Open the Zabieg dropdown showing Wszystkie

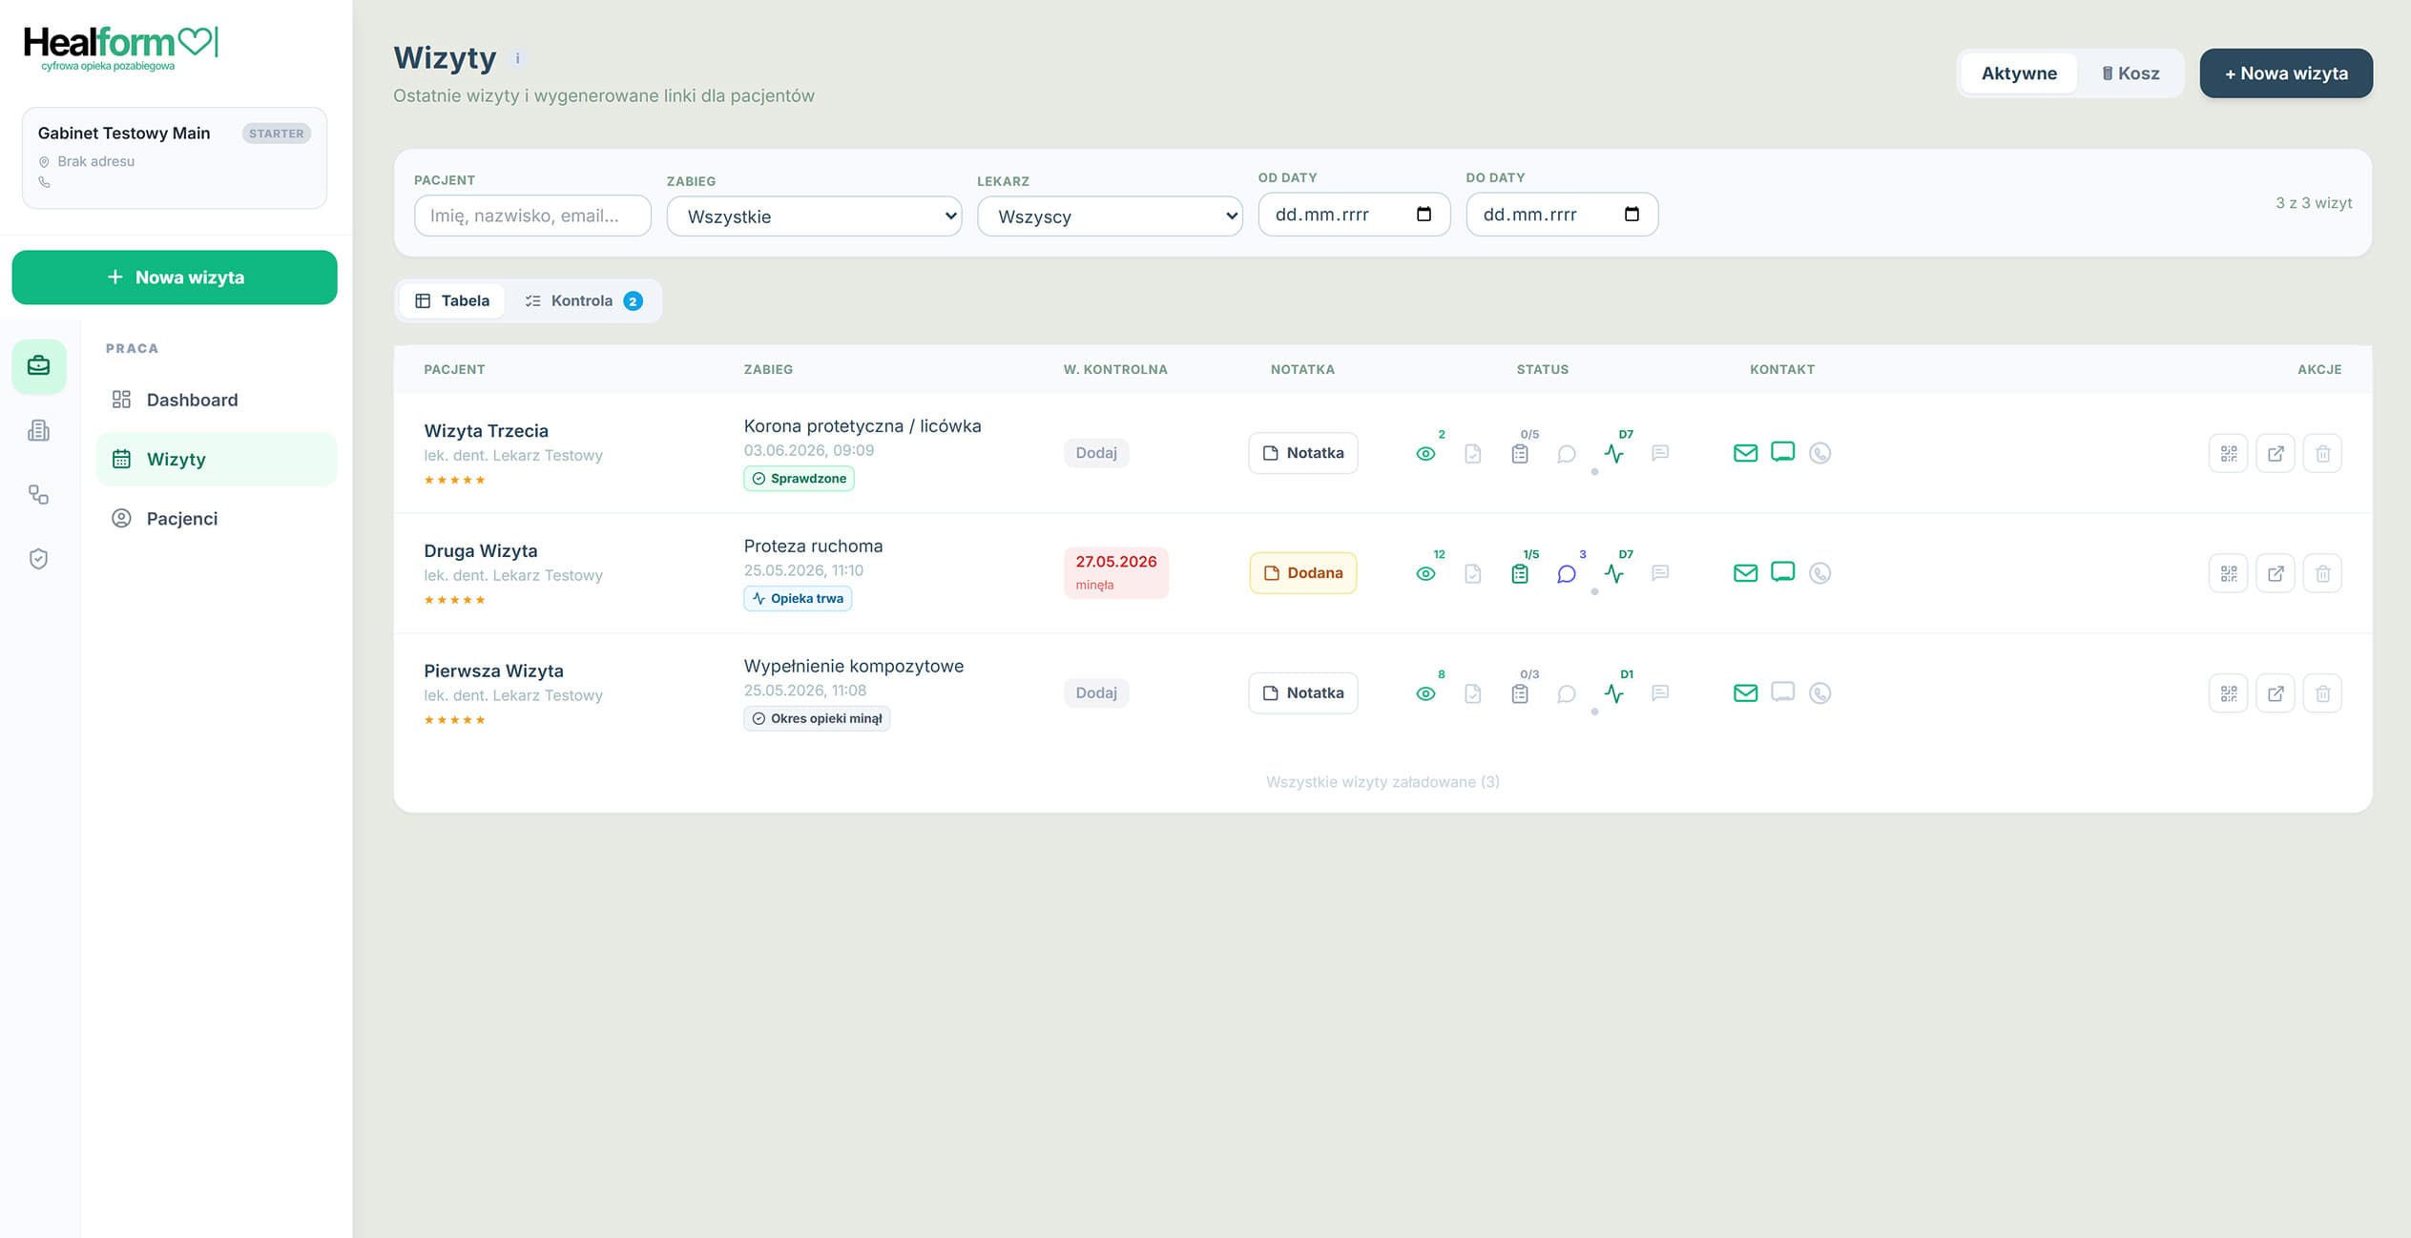[814, 217]
